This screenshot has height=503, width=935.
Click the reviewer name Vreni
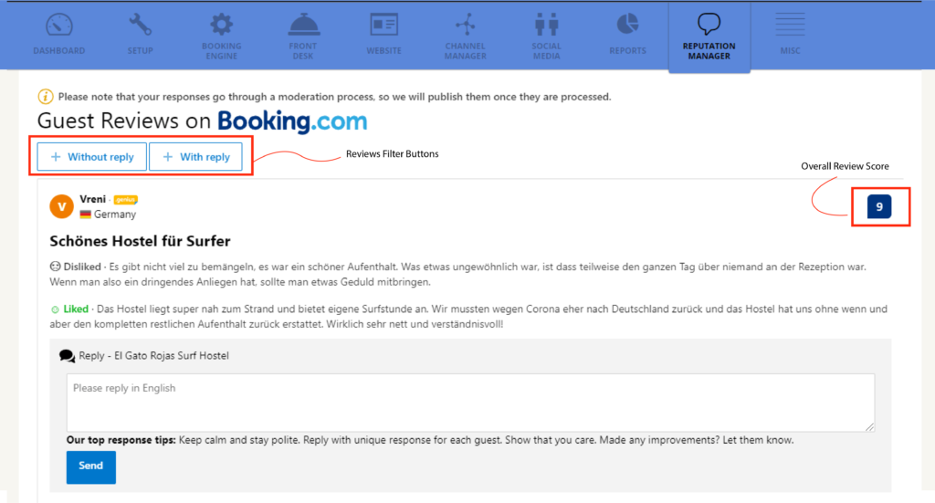tap(92, 199)
